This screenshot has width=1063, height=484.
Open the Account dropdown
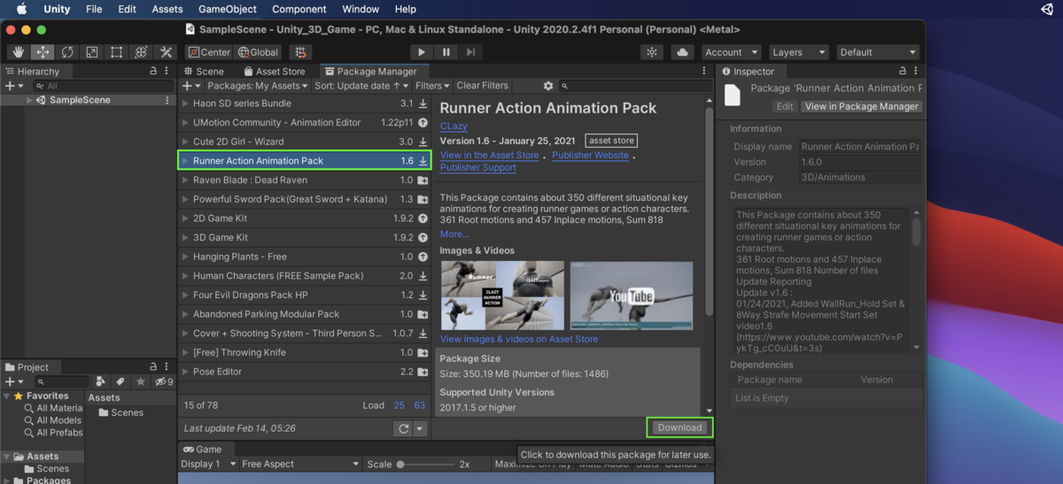732,52
